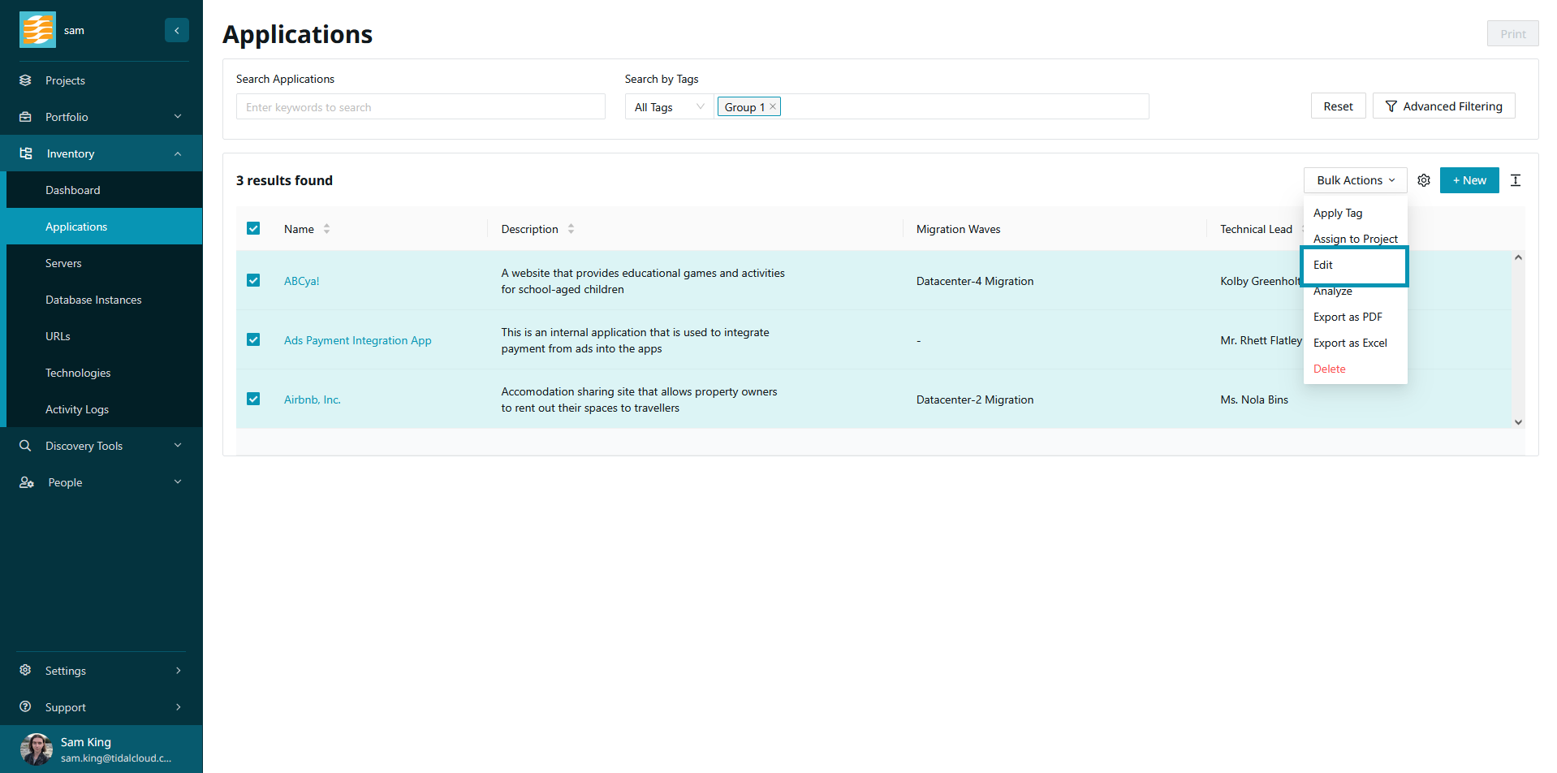The image size is (1557, 773).
Task: Remove the Group 1 tag filter
Action: [773, 106]
